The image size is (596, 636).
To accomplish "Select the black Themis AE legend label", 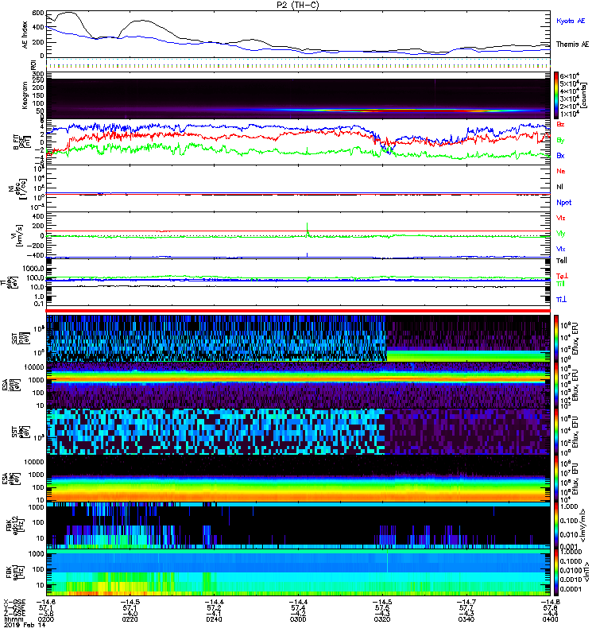I will pyautogui.click(x=572, y=45).
